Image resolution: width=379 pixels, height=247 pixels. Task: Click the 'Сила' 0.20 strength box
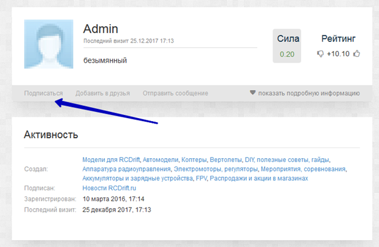(x=288, y=46)
